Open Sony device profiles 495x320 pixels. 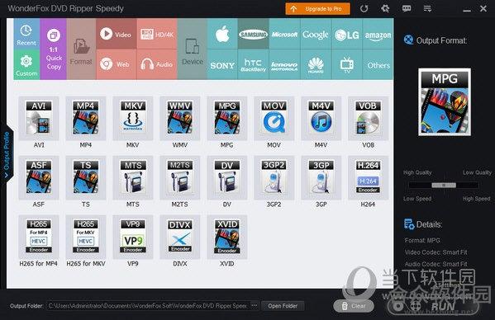222,65
